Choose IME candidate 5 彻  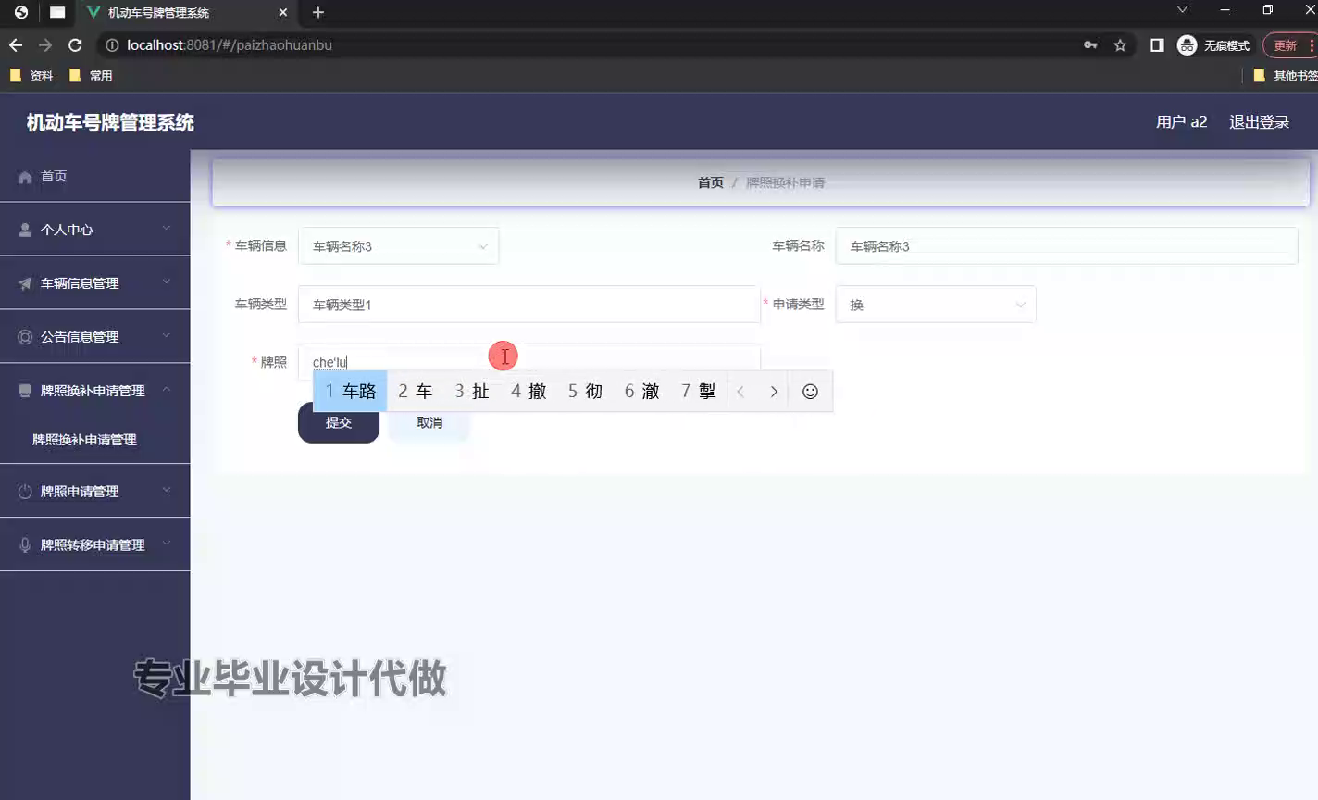[585, 391]
